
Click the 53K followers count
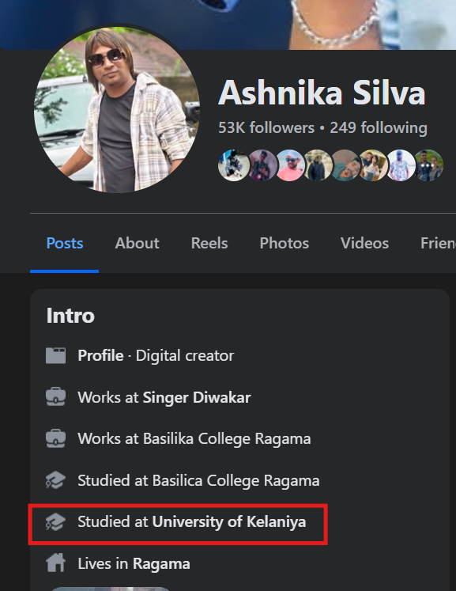tap(266, 128)
